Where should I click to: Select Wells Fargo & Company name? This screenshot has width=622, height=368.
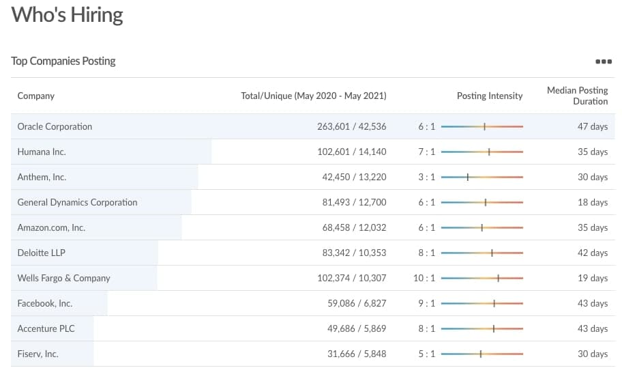tap(64, 278)
